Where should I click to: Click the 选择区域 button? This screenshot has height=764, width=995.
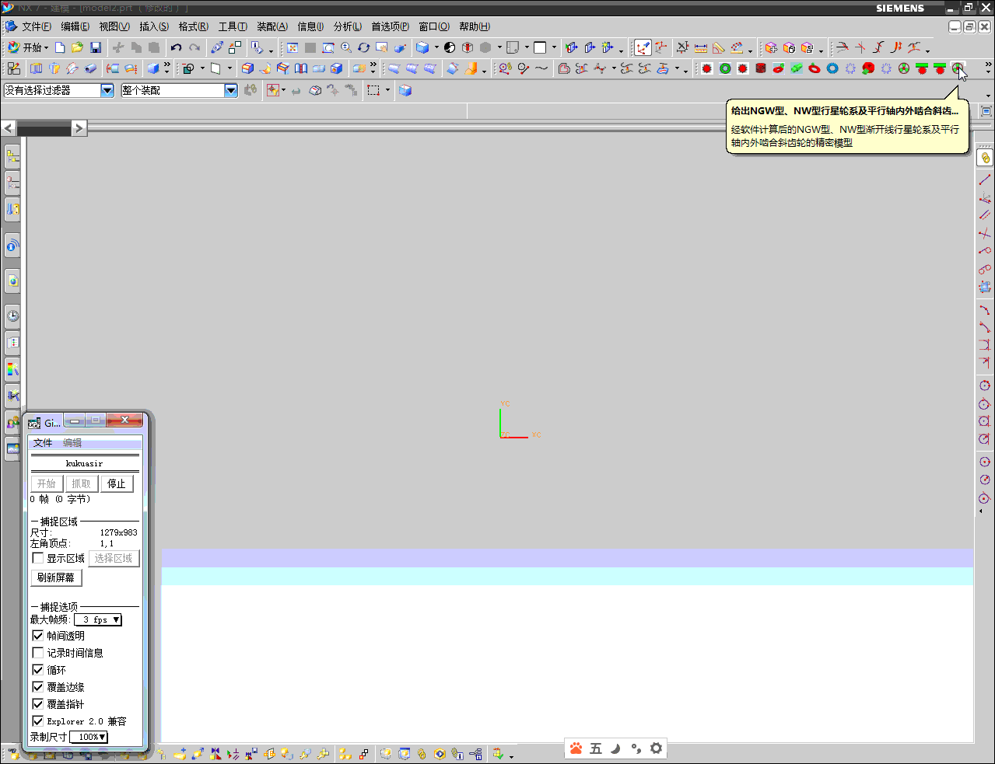point(114,558)
